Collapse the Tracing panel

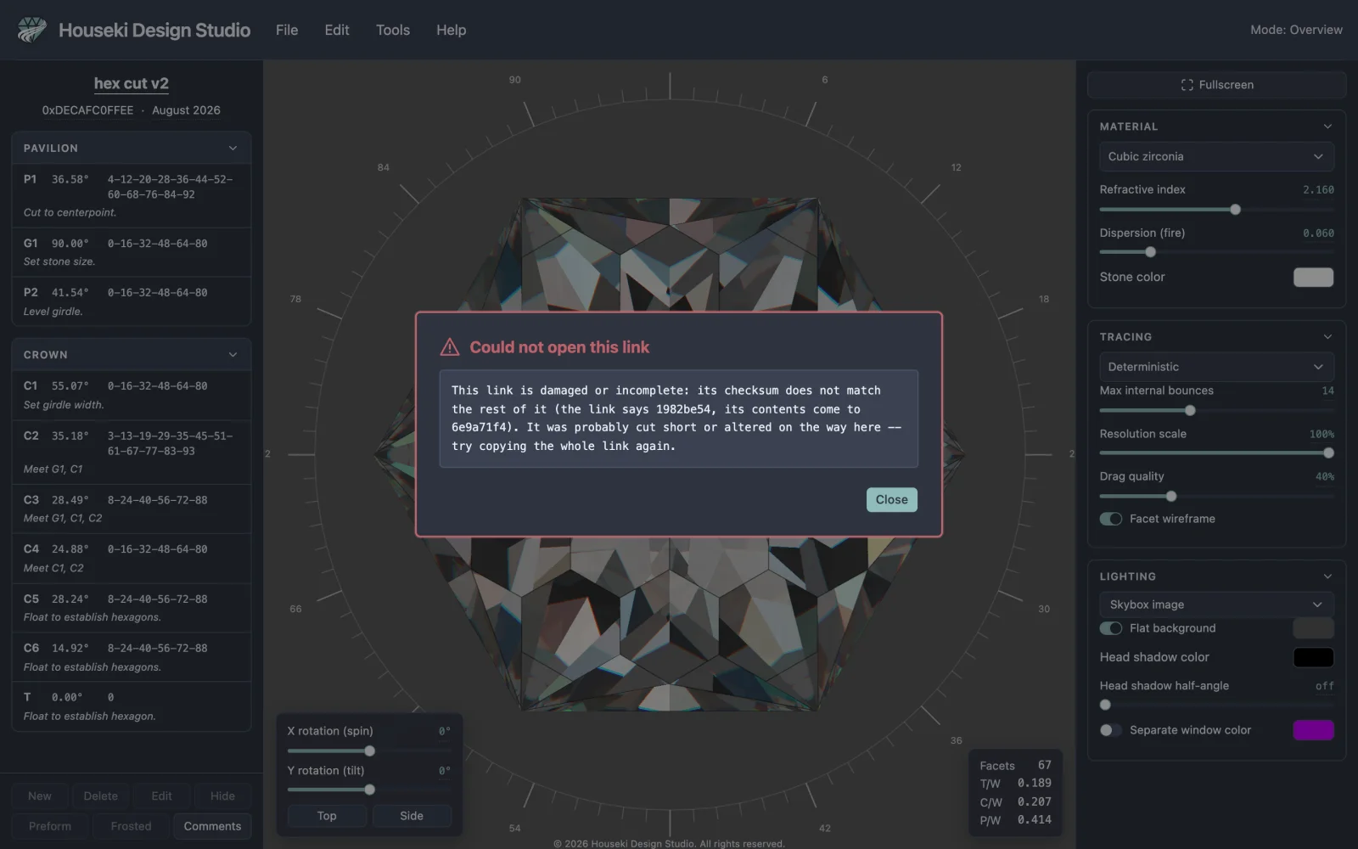(1327, 337)
